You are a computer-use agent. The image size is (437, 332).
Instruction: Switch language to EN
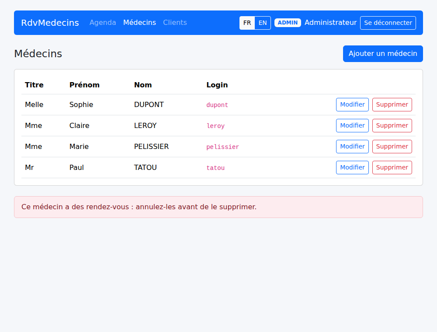click(263, 23)
